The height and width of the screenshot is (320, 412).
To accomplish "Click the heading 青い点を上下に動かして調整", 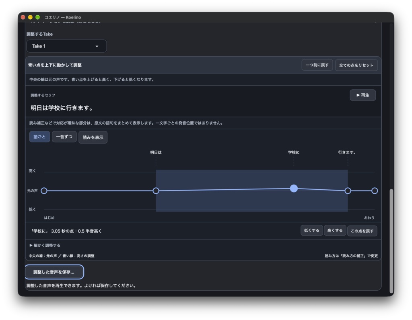I will click(55, 65).
